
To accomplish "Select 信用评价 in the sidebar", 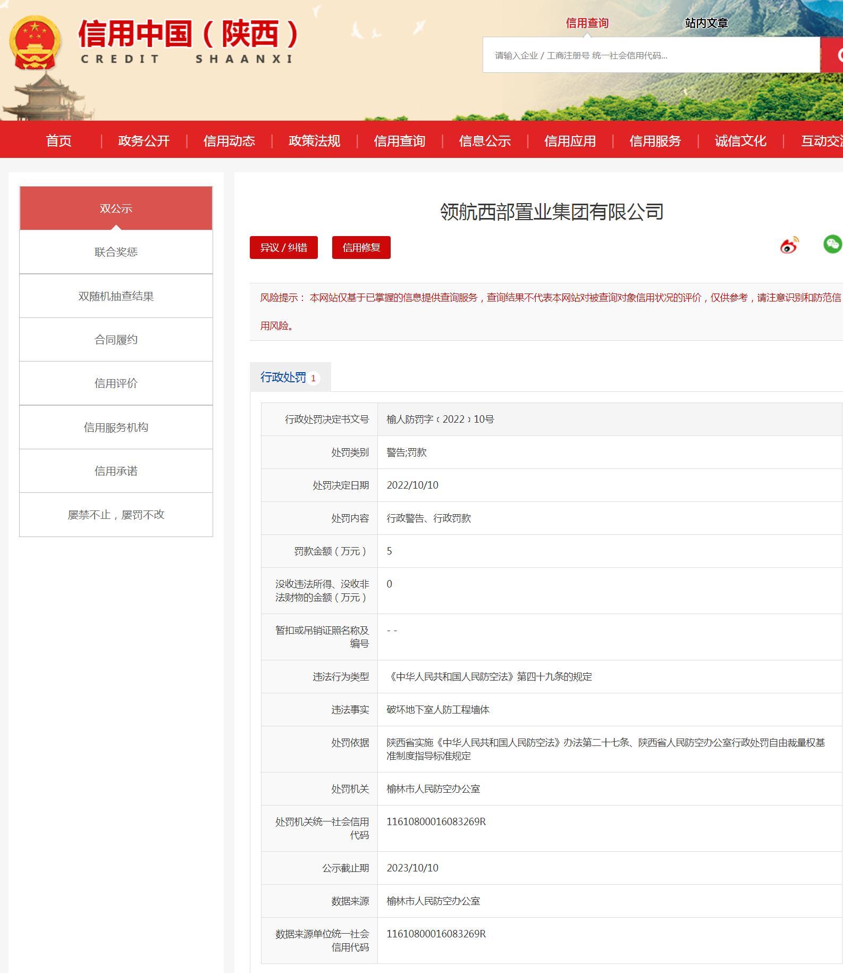I will 116,383.
